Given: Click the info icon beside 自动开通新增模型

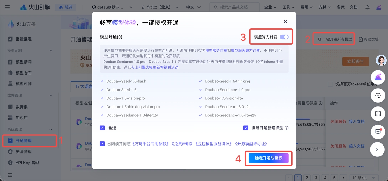Looking at the screenshot, I should 286,128.
